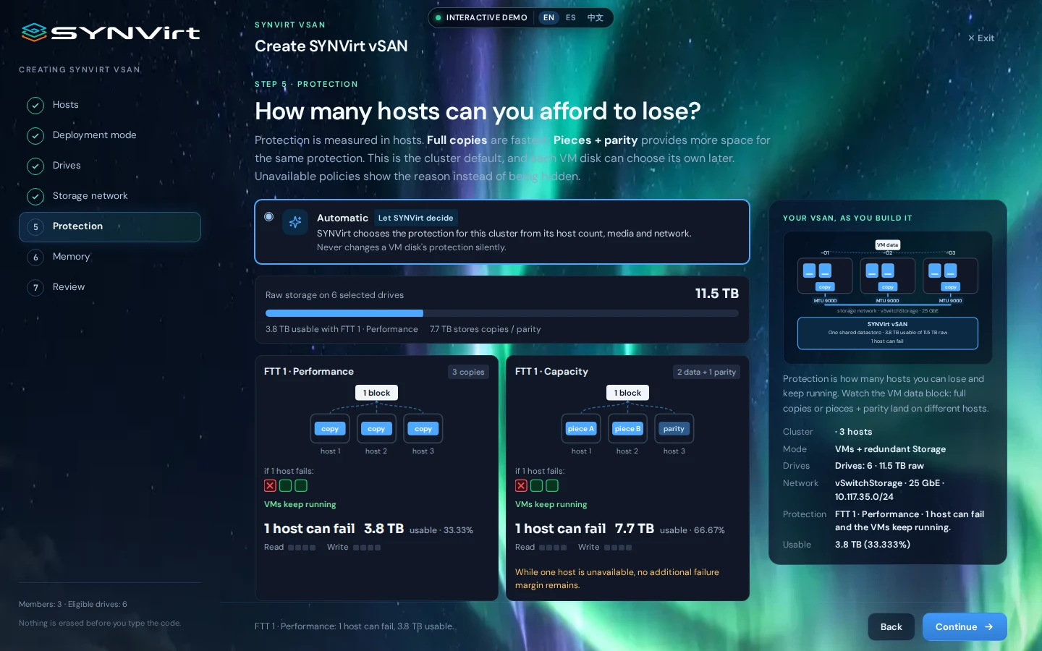Click the Hosts step checkmark icon
Screen dimensions: 1042x651
click(x=35, y=106)
